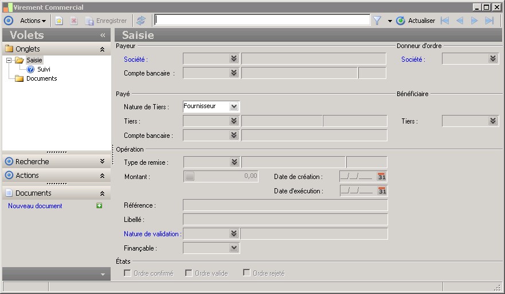Select Documents folder in the tree
505x294 pixels.
(x=41, y=78)
